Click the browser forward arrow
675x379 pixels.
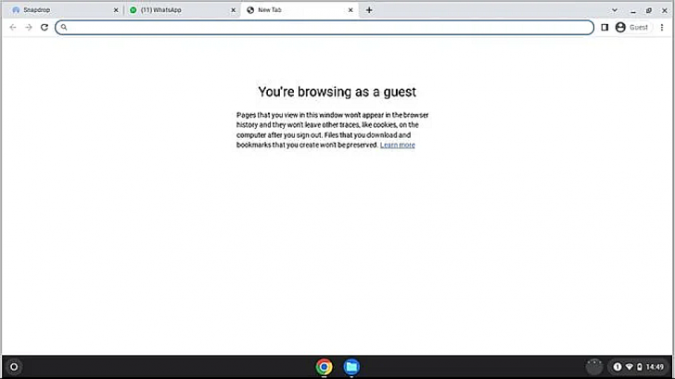(29, 28)
